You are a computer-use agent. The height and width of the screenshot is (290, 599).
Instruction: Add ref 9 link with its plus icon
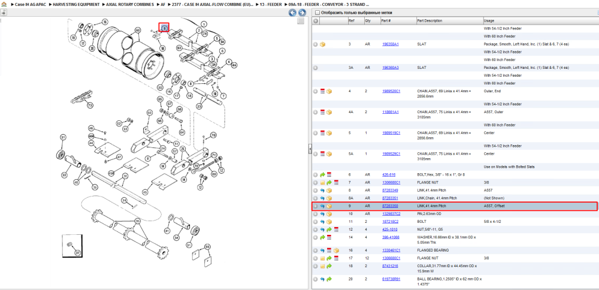click(316, 206)
